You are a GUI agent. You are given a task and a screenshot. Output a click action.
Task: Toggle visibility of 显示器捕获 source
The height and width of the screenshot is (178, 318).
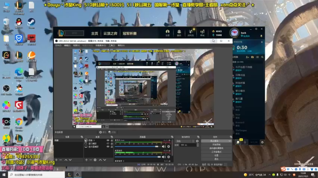(x=108, y=146)
